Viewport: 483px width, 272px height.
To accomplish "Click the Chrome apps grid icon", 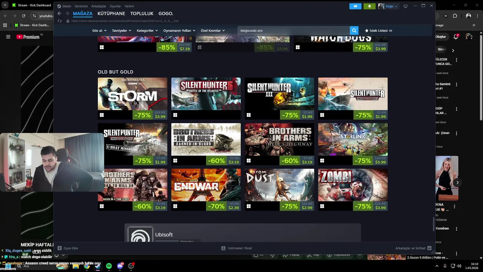I will coord(5,25).
